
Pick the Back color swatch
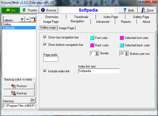[92, 45]
